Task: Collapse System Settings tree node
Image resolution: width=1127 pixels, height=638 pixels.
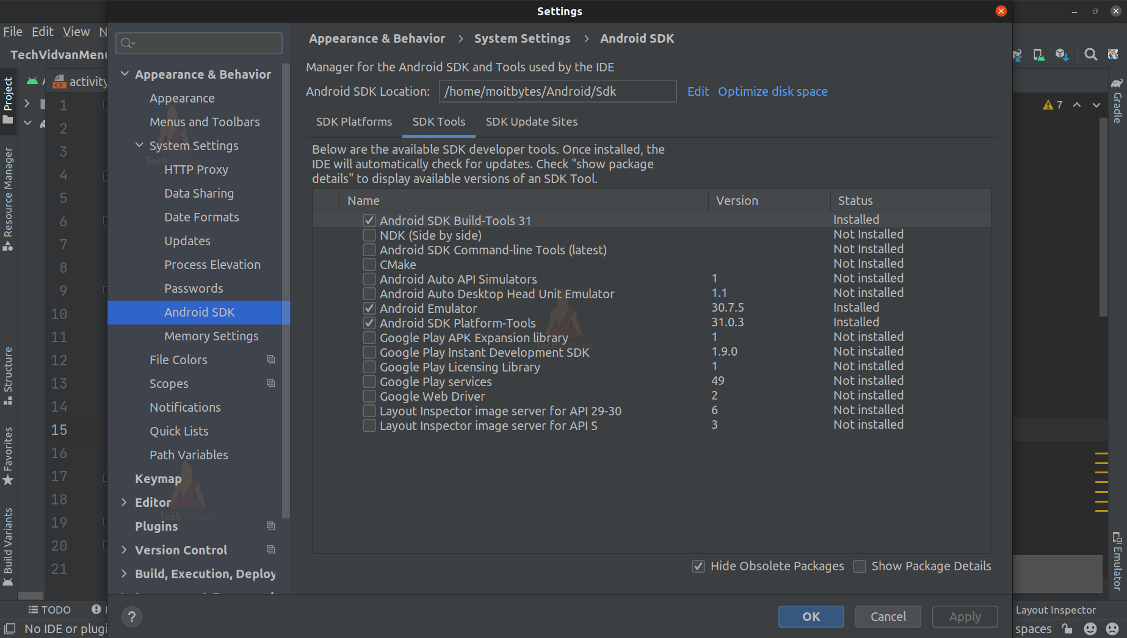Action: coord(139,145)
